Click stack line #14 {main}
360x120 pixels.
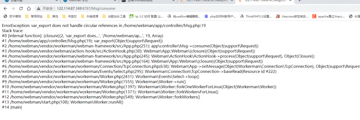(x=12, y=107)
